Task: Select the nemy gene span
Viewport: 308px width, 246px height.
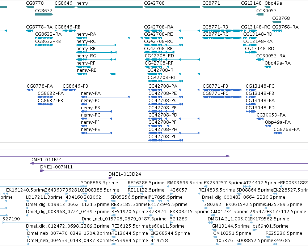Action: [x=109, y=7]
